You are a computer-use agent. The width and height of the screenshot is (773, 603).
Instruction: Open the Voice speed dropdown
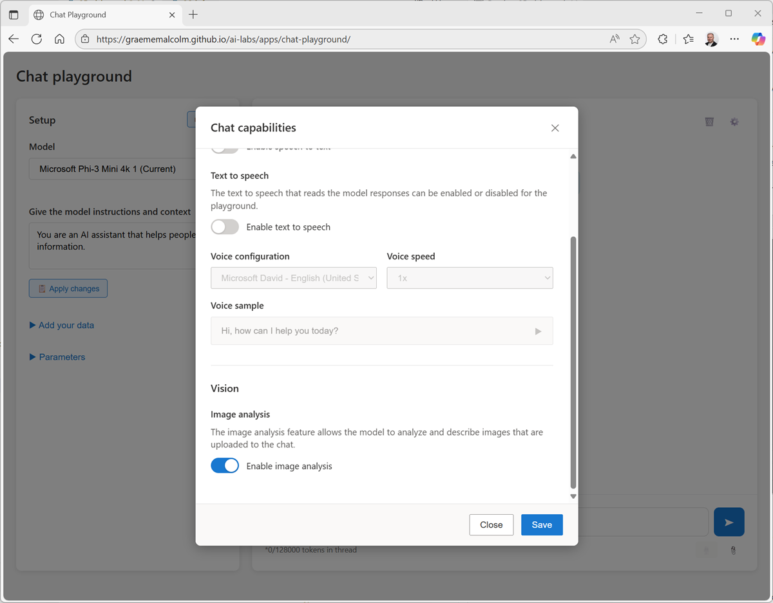point(470,277)
